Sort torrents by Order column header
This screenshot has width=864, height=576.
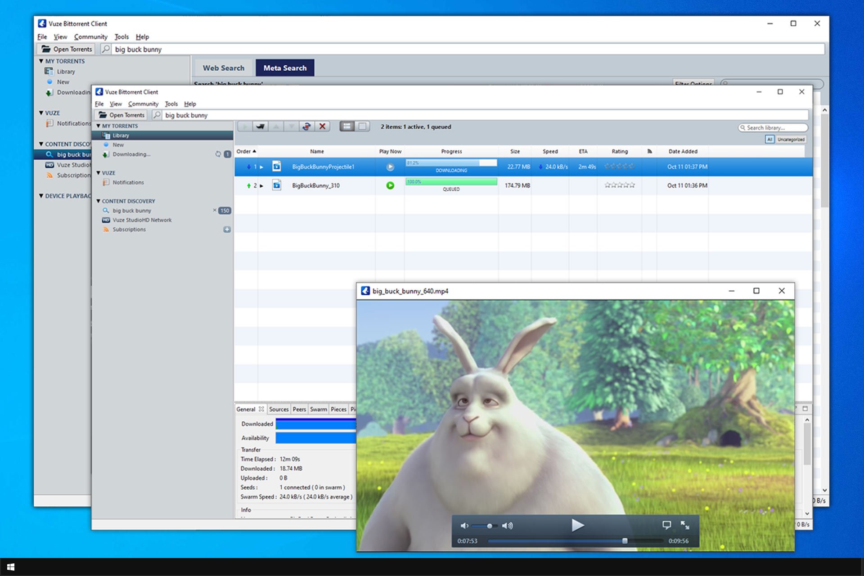[x=246, y=151]
